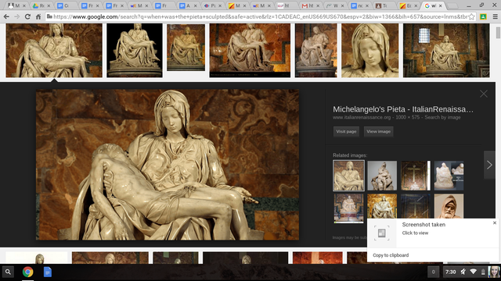The height and width of the screenshot is (281, 501).
Task: Open the related image of a hooded man bust
Action: pos(449,206)
